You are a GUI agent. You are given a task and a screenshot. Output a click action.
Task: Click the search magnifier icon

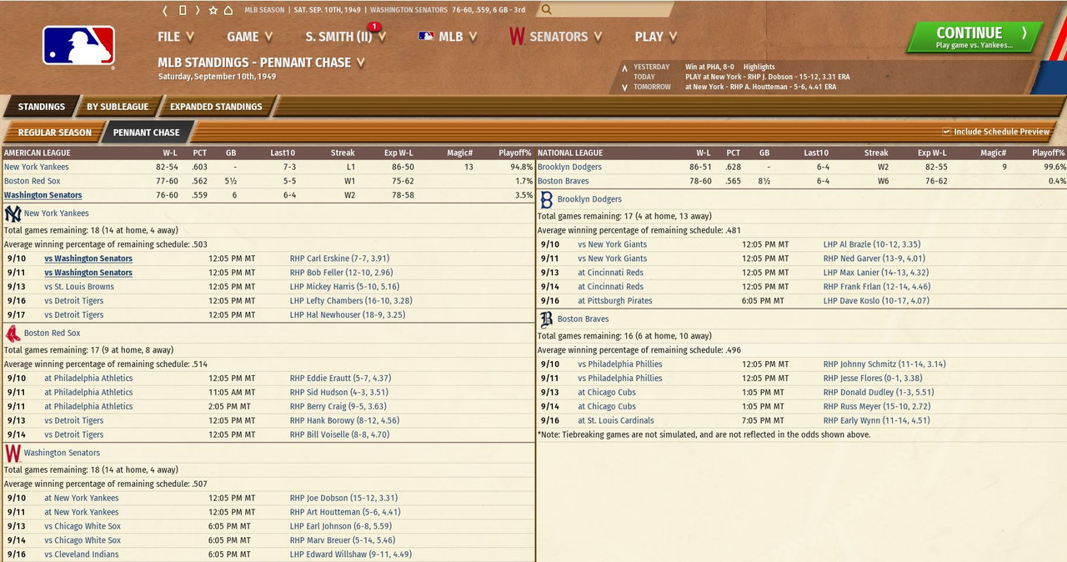[546, 10]
